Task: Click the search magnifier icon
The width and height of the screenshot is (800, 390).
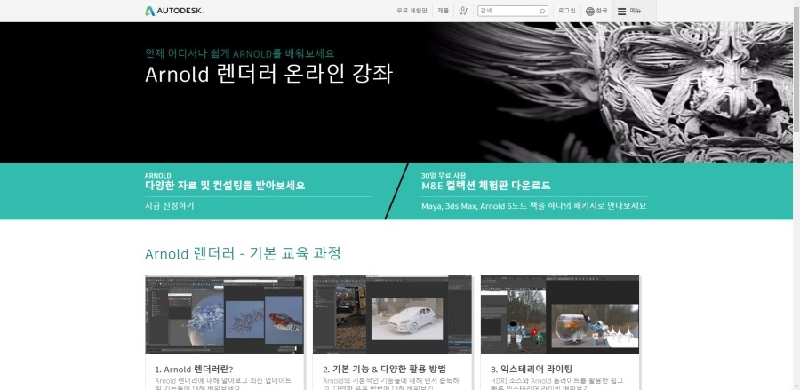Action: pos(542,12)
